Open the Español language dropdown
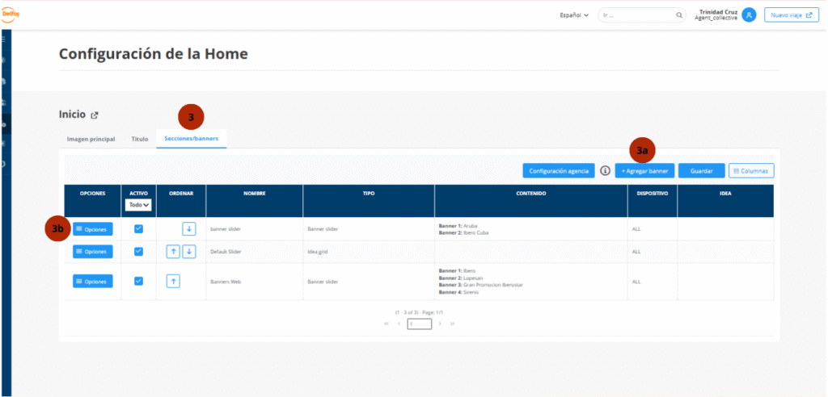The image size is (828, 397). (x=574, y=15)
